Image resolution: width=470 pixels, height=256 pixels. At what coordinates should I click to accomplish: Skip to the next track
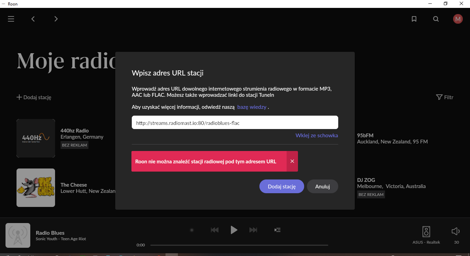coord(253,230)
